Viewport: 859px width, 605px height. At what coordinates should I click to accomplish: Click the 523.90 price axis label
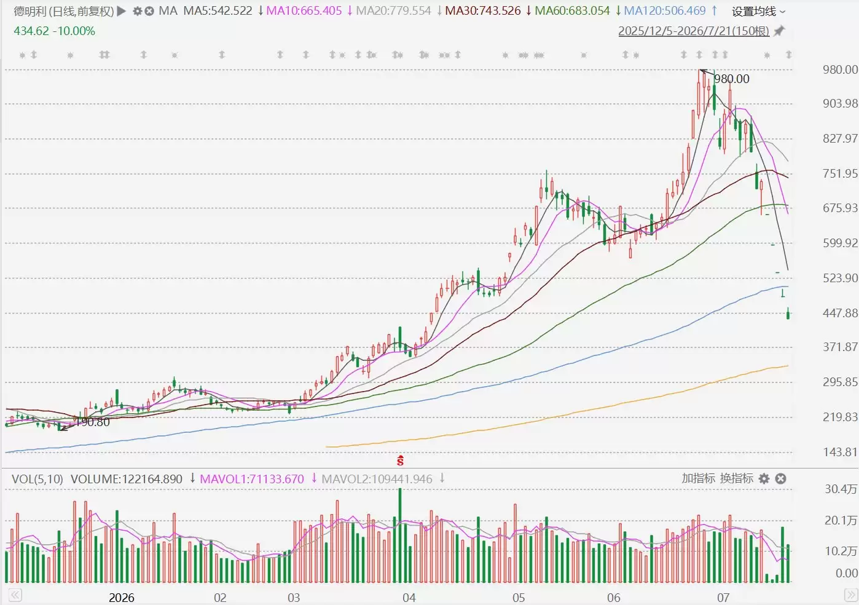pyautogui.click(x=841, y=278)
